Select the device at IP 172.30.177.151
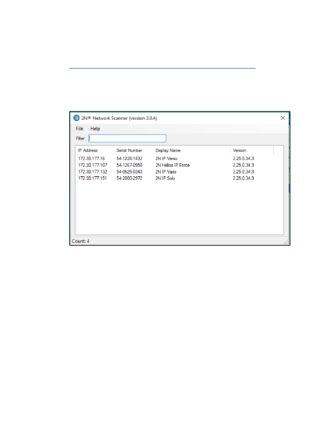The height and width of the screenshot is (446, 336). 93,178
